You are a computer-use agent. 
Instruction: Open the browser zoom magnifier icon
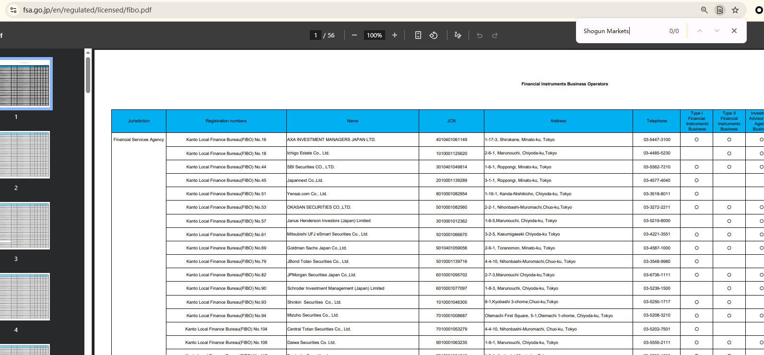coord(705,10)
